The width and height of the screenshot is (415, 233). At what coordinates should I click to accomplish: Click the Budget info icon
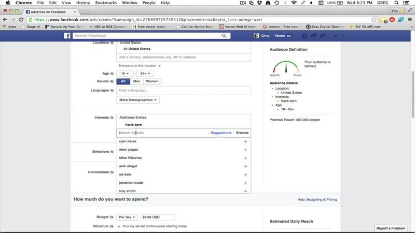(112, 217)
